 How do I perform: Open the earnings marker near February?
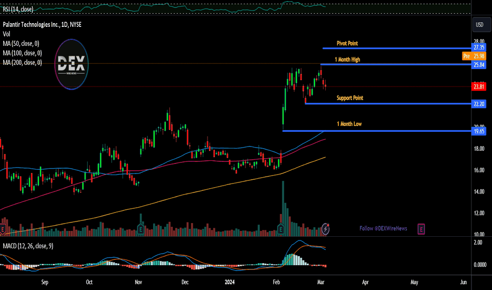pos(281,229)
